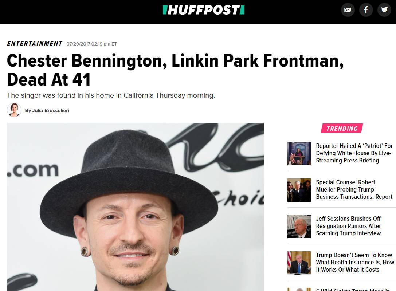This screenshot has height=291, width=396.
Task: Open the Entertainment section label
Action: click(35, 44)
